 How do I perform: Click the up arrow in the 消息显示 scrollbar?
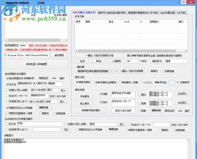coord(188,140)
